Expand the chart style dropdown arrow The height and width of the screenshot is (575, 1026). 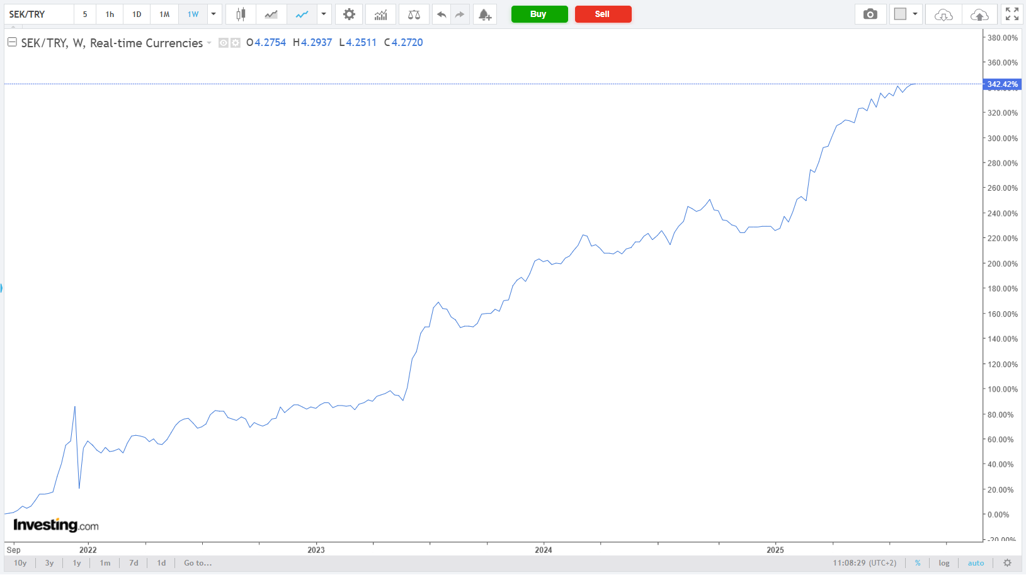pos(323,14)
